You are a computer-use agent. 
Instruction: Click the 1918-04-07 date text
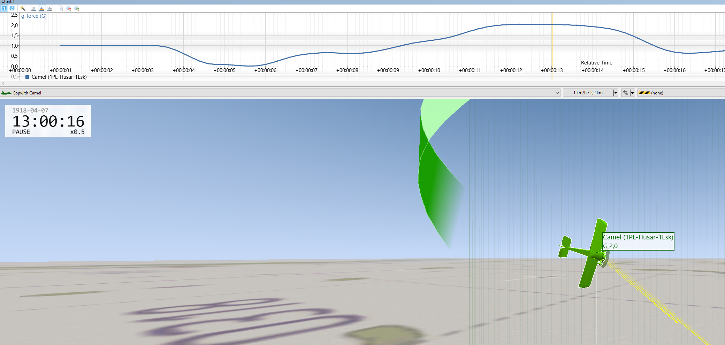click(30, 110)
